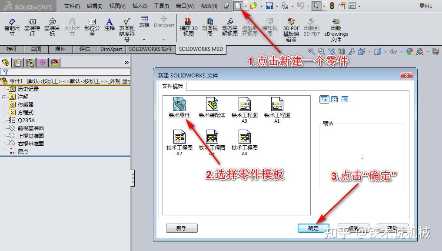Image resolution: width=442 pixels, height=251 pixels.
Task: Expand the Options dropdown arrow
Action: (x=360, y=6)
